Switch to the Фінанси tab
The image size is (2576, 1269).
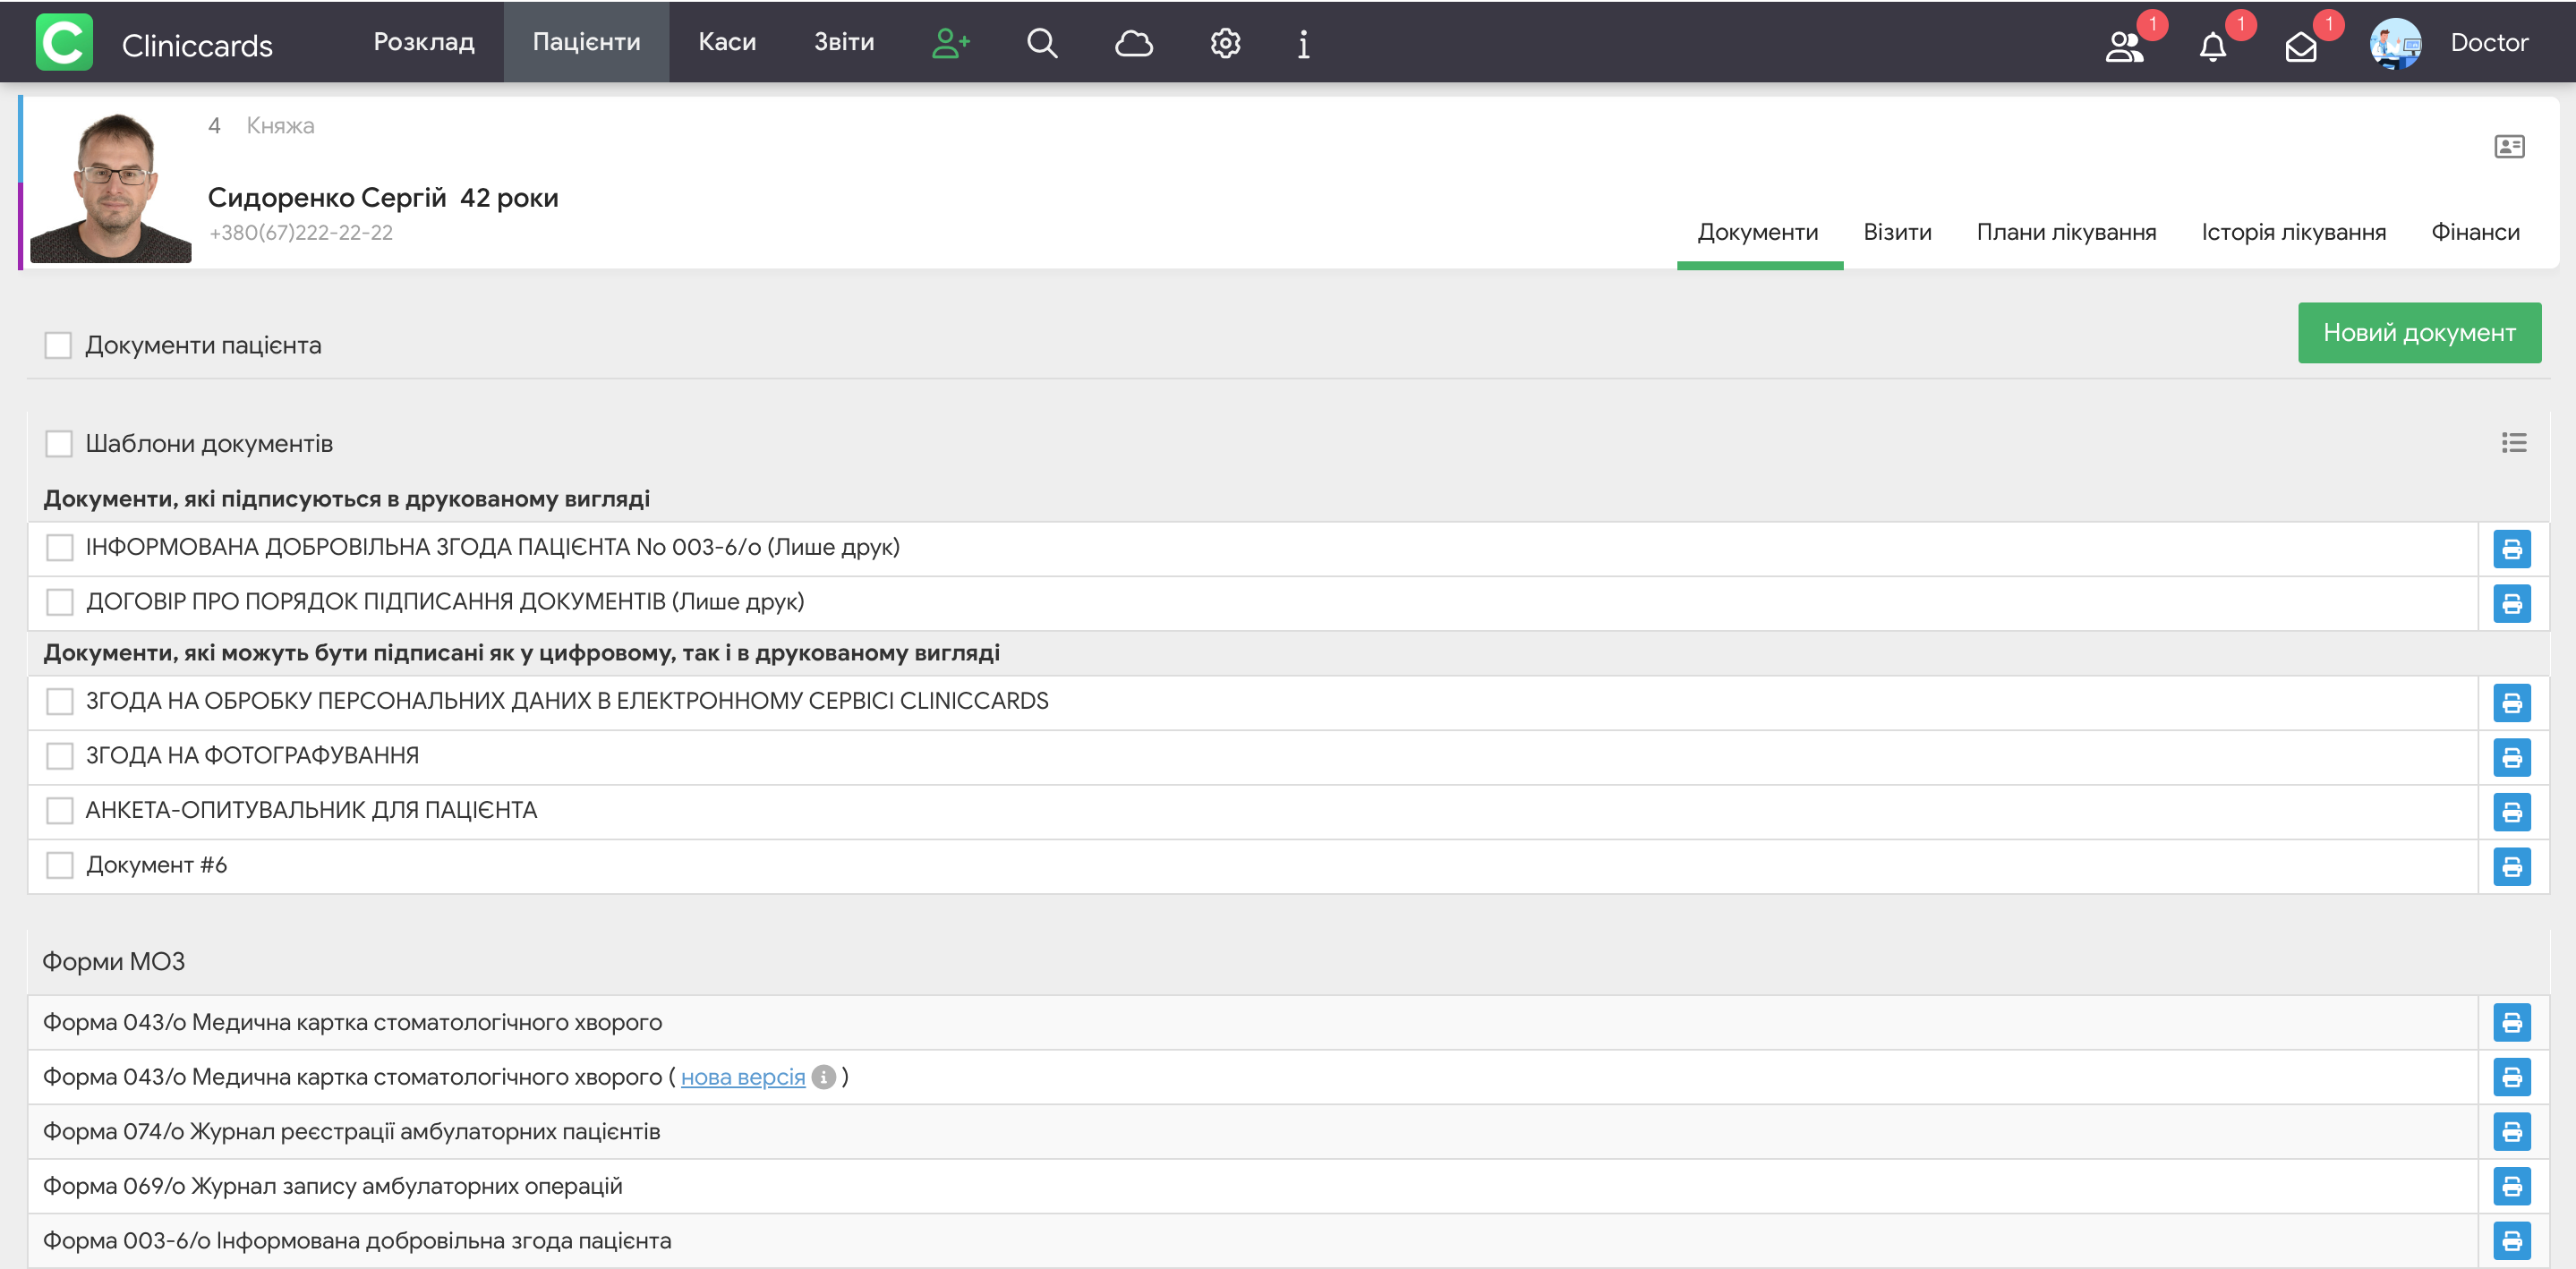click(x=2475, y=232)
